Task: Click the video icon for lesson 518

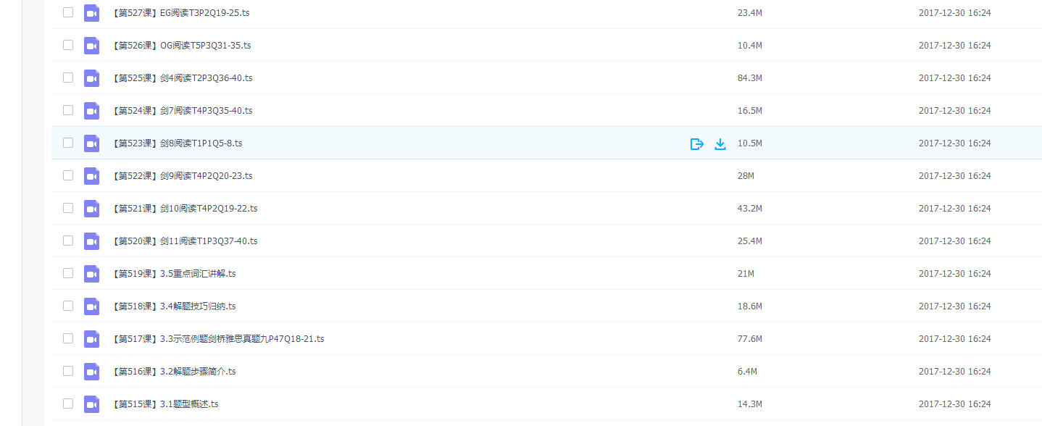Action: [x=91, y=306]
